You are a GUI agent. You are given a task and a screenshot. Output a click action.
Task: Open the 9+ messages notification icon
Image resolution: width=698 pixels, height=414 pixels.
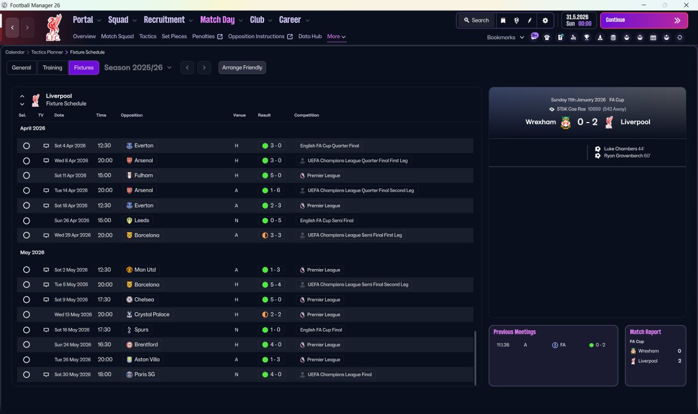pyautogui.click(x=534, y=36)
